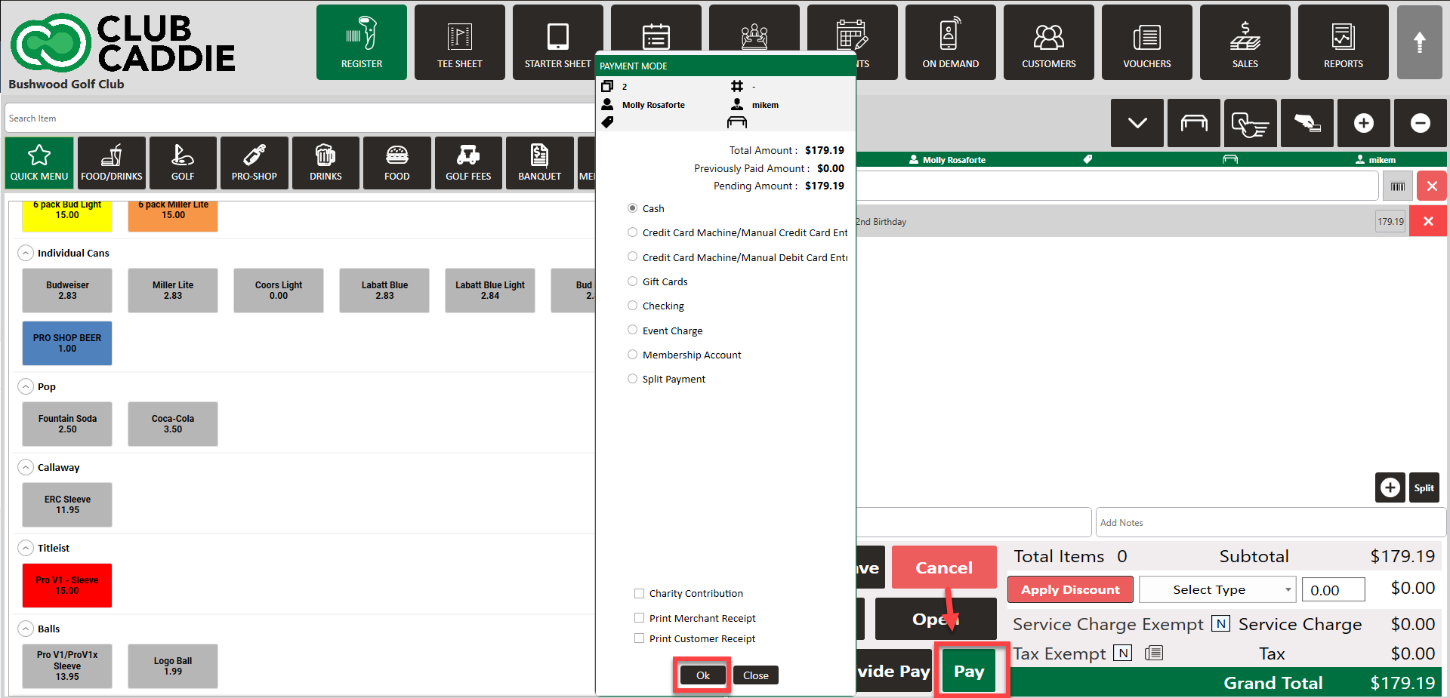Screen dimensions: 1450x698
Task: Collapse the Callaway section
Action: 26,468
